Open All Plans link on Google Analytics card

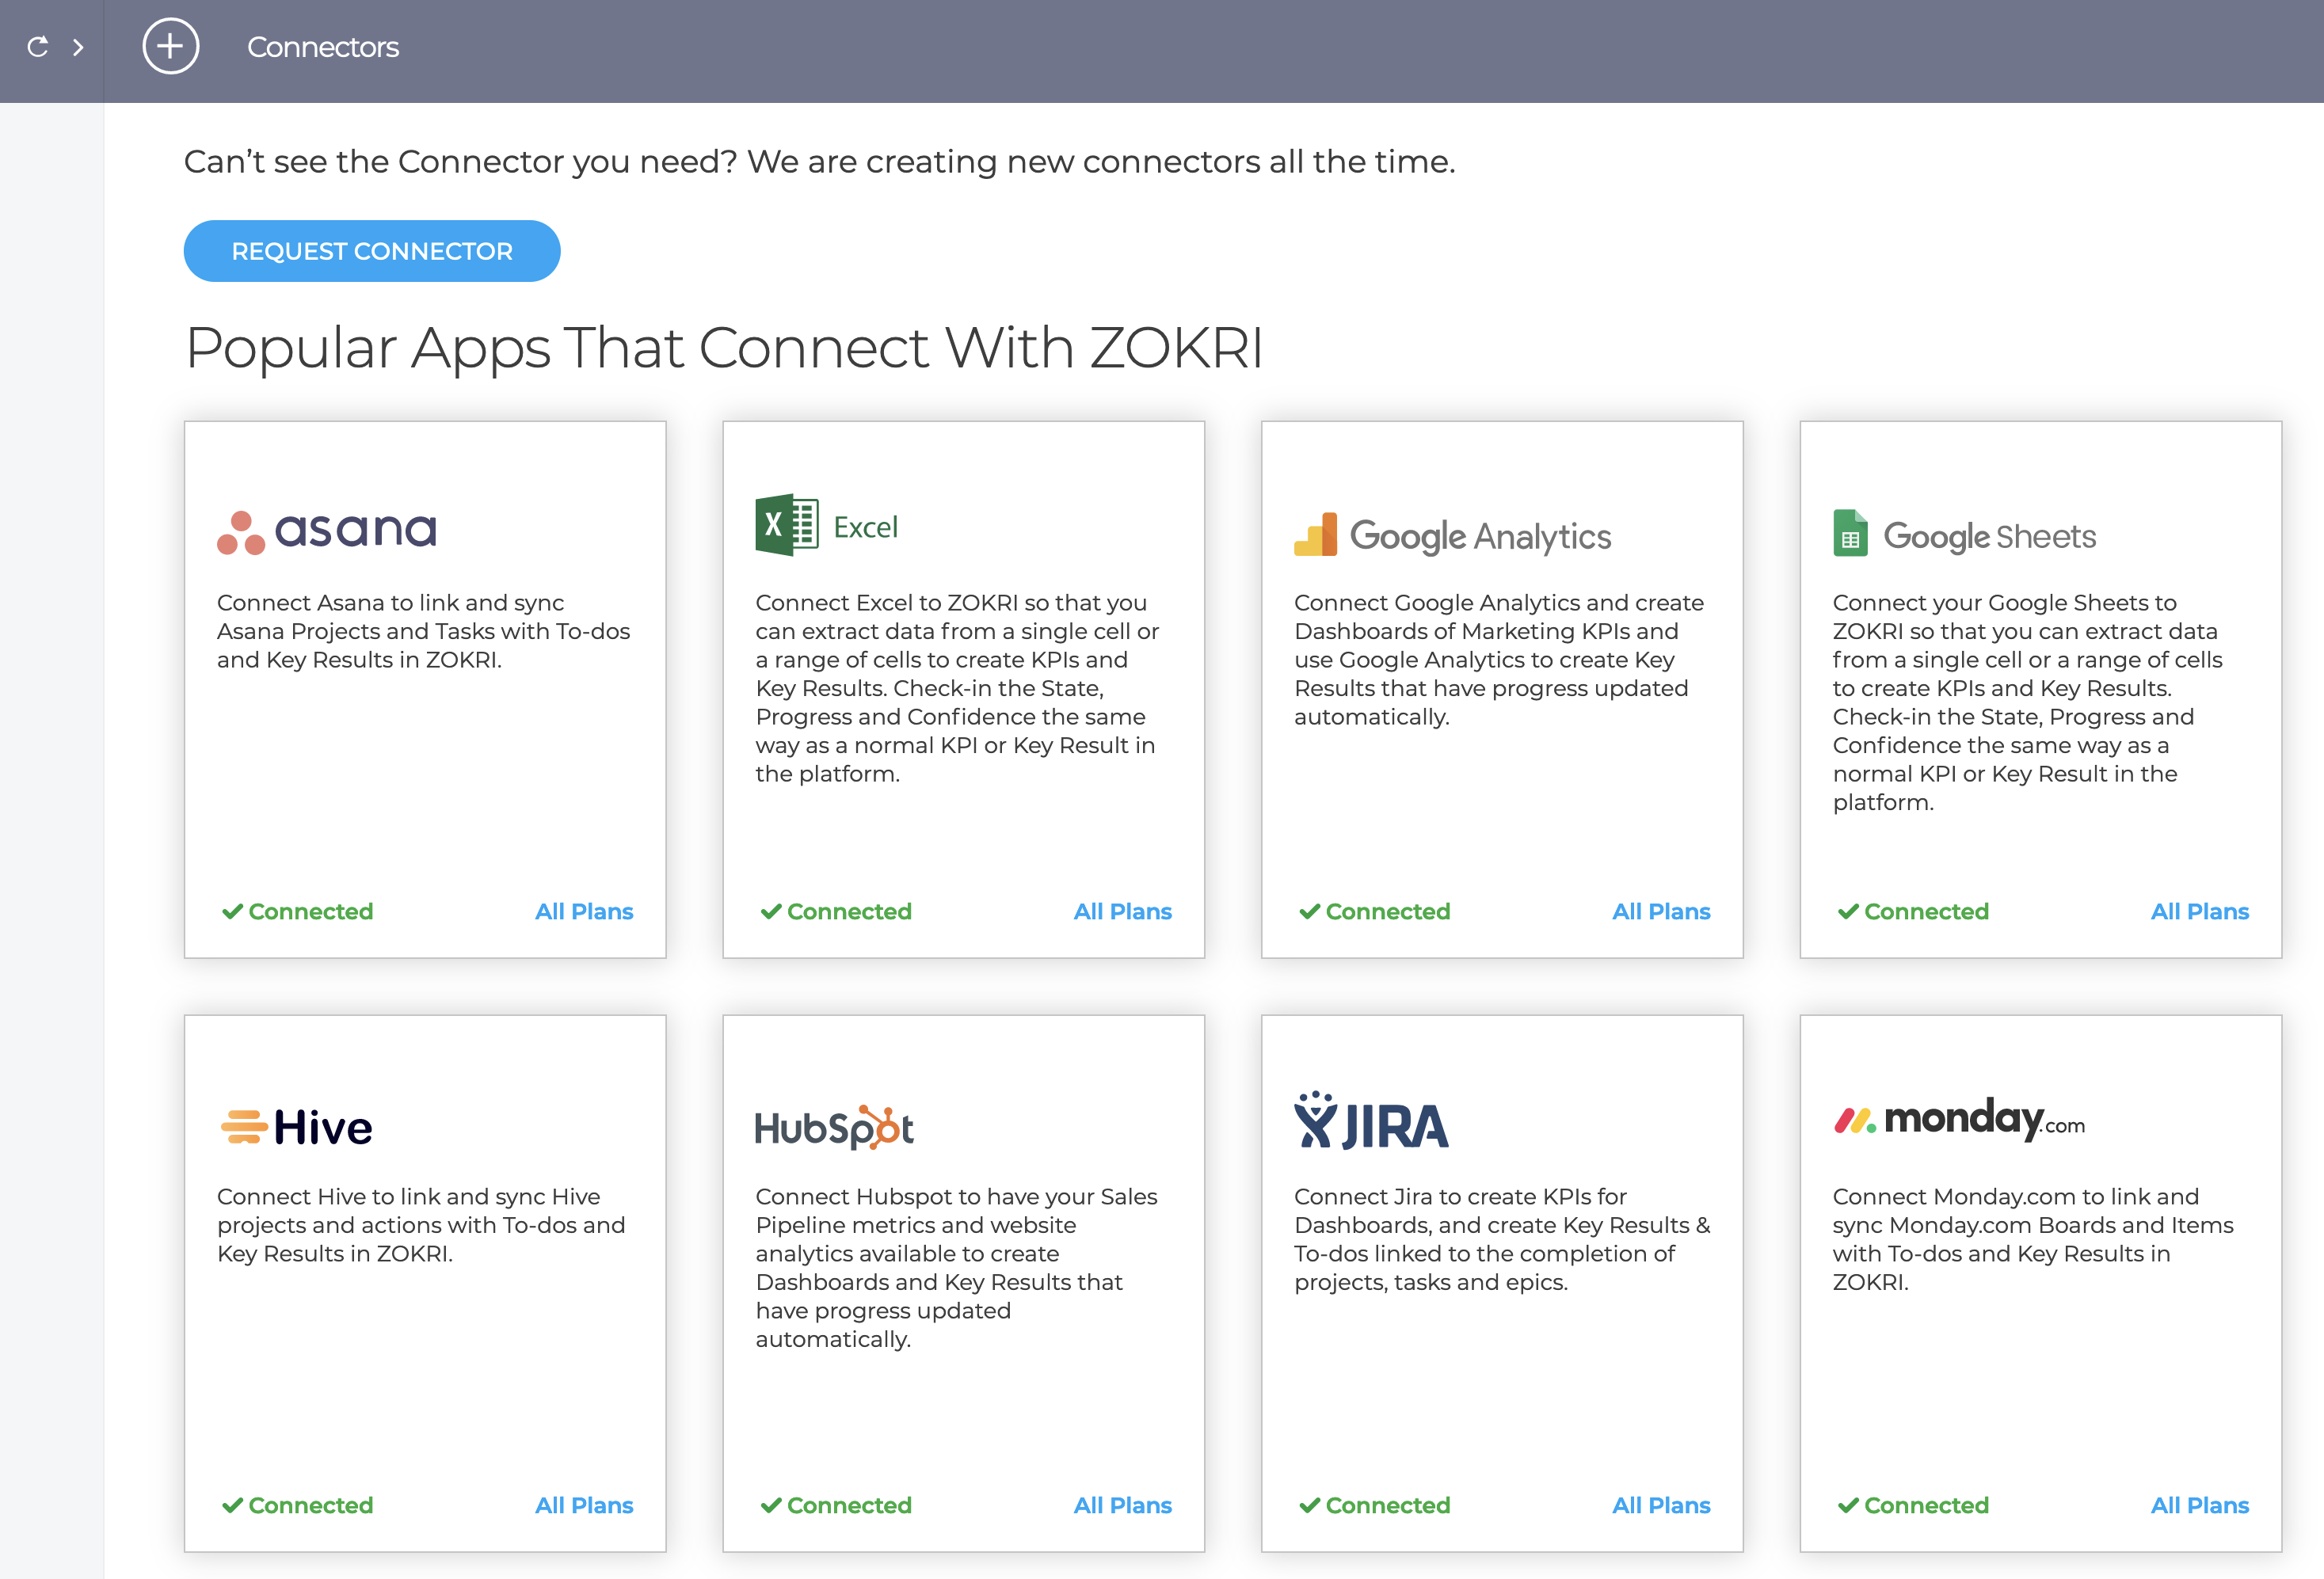pos(1661,911)
